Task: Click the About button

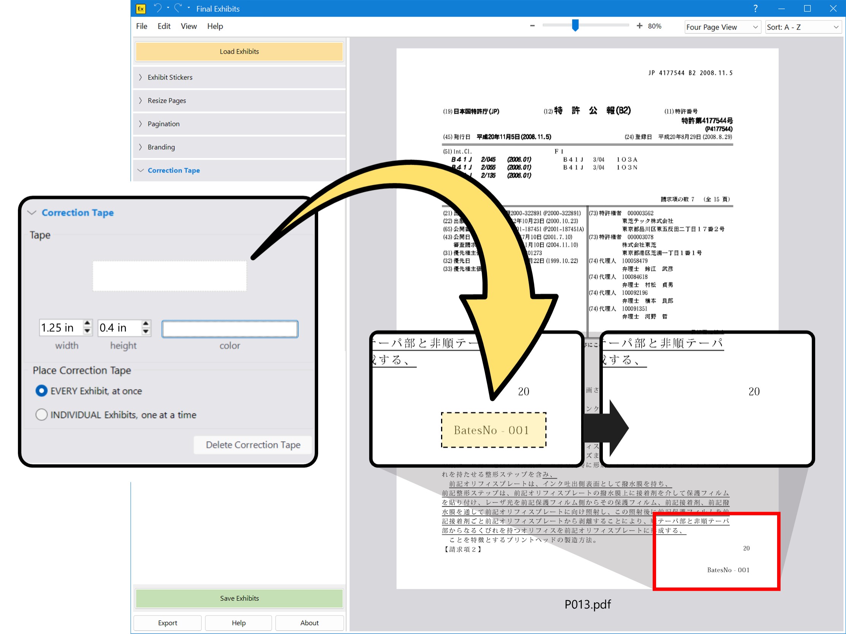Action: (309, 623)
